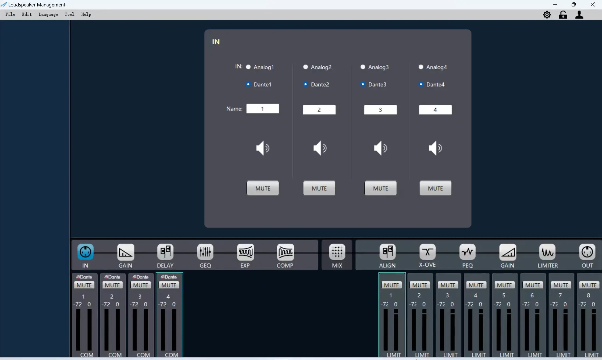
Task: Mute output channel strip 5
Action: pos(504,285)
